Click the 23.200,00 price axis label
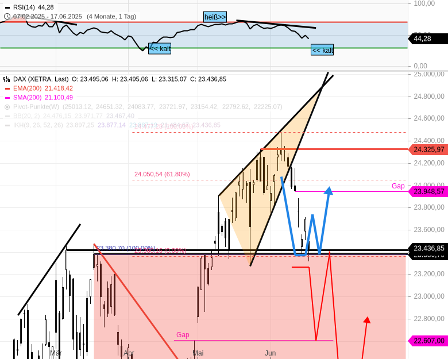 [429, 274]
